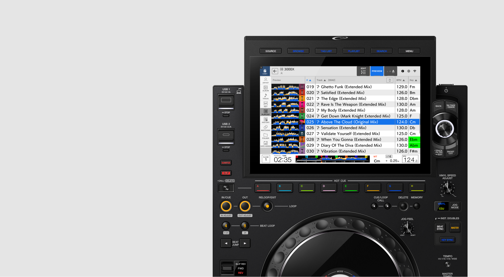Viewport: 504px width, 277px height.
Task: Click the USB 1 laptop link icon
Action: coord(239,91)
